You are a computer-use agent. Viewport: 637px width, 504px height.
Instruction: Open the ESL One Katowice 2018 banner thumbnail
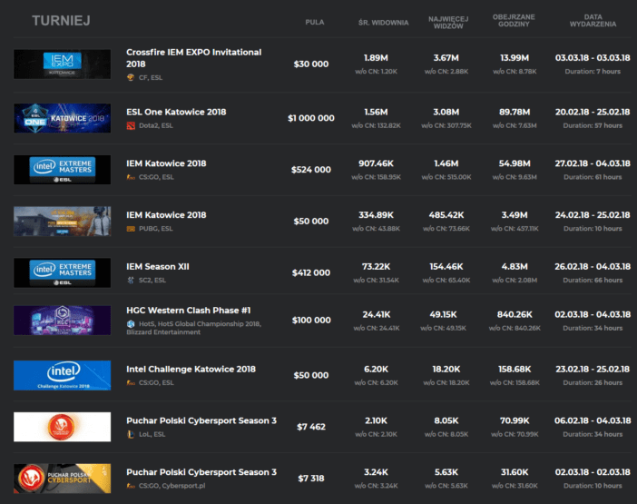(62, 118)
